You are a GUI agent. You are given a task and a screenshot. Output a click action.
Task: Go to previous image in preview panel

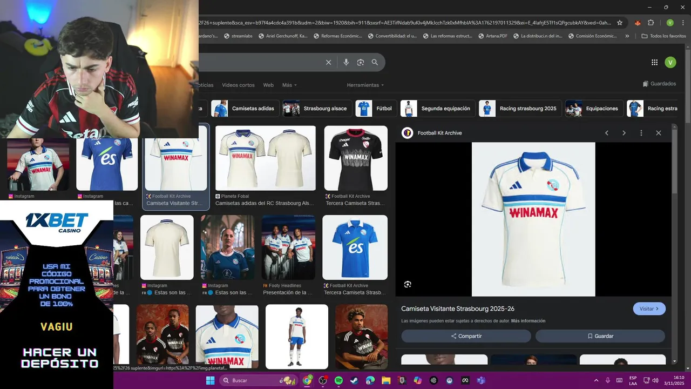(607, 133)
